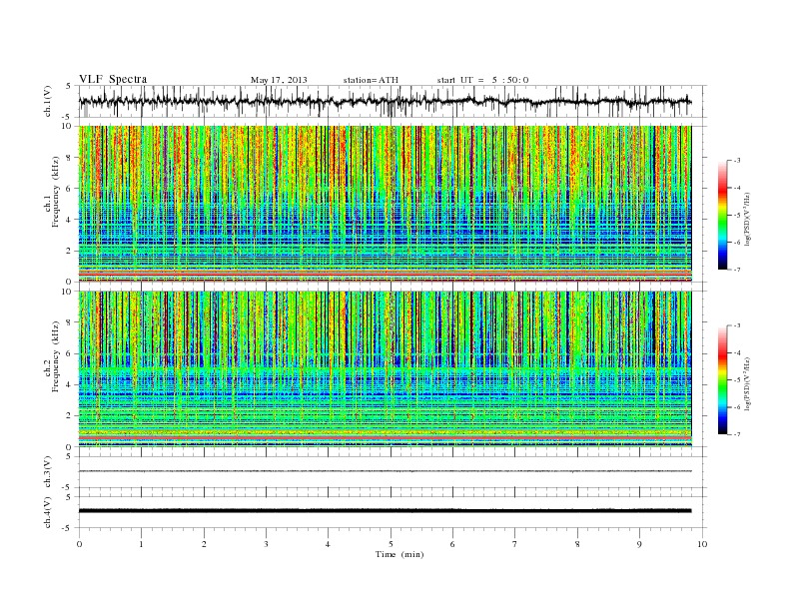This screenshot has width=791, height=611.
Task: Click the "Time (min)" axis label
Action: coord(399,554)
